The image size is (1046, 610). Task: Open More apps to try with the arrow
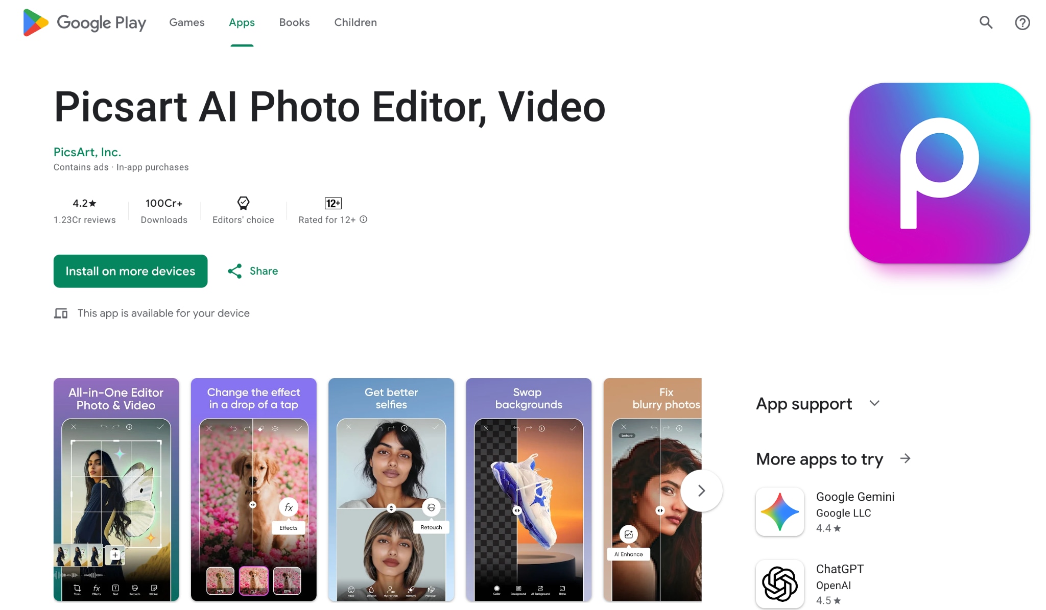(x=906, y=458)
